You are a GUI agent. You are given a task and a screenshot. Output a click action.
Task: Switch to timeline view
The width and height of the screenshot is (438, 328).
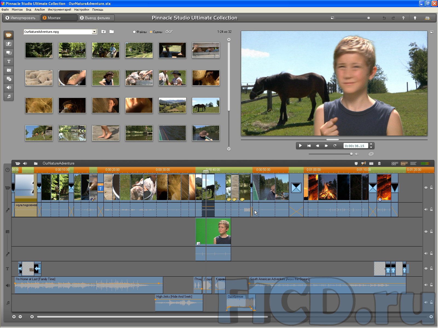tap(404, 163)
